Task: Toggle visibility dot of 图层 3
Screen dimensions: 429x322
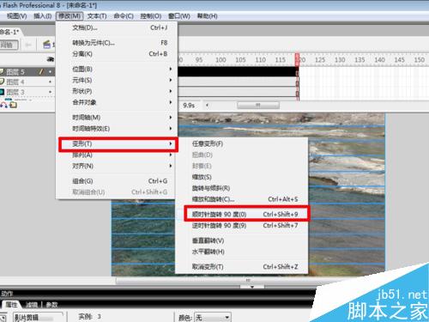Action: pyautogui.click(x=51, y=92)
